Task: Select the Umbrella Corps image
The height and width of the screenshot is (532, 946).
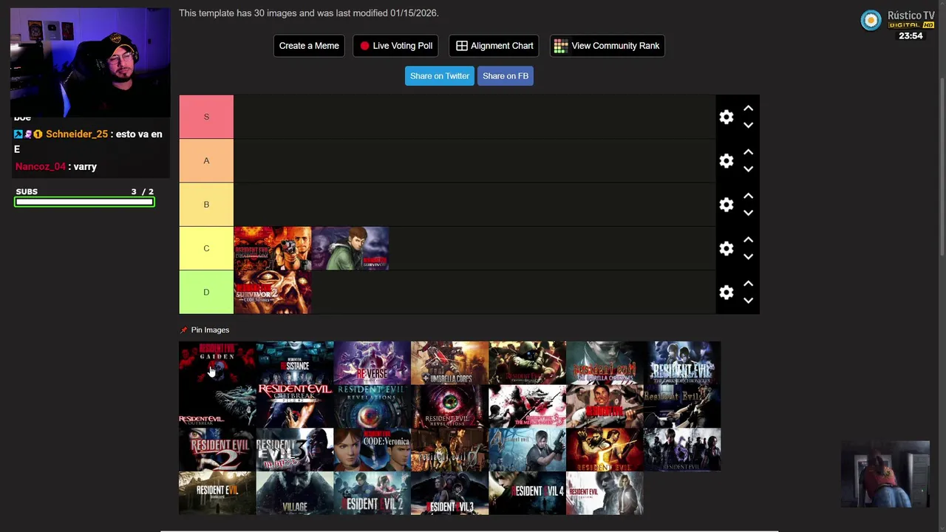Action: (x=449, y=363)
